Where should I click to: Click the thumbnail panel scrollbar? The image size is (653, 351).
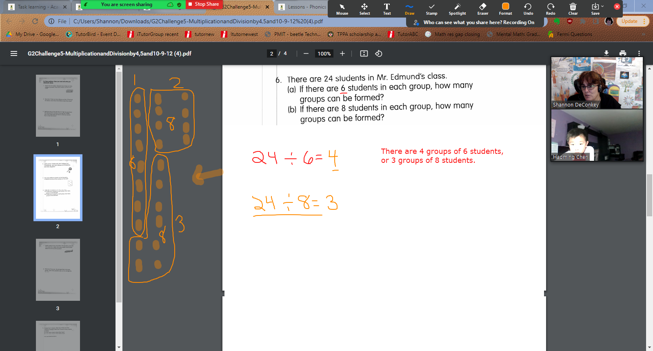tap(119, 187)
